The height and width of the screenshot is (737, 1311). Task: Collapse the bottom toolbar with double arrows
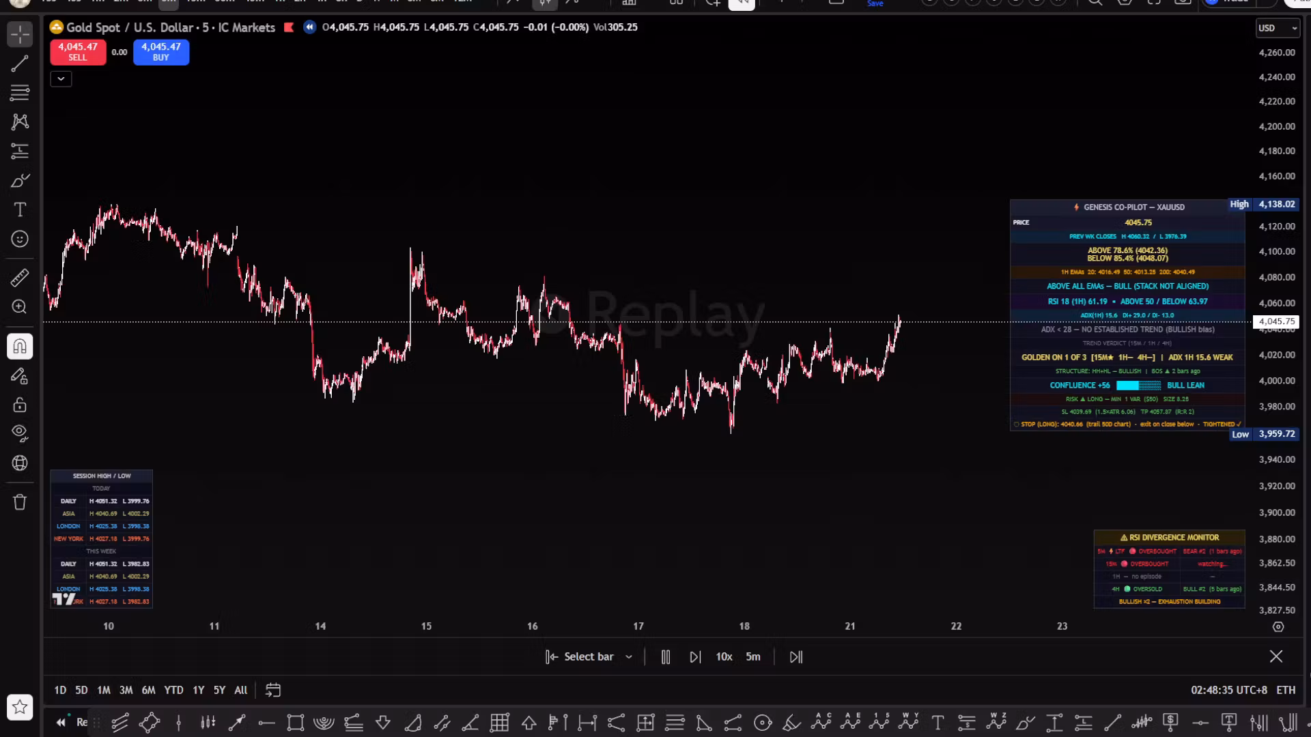click(x=61, y=722)
